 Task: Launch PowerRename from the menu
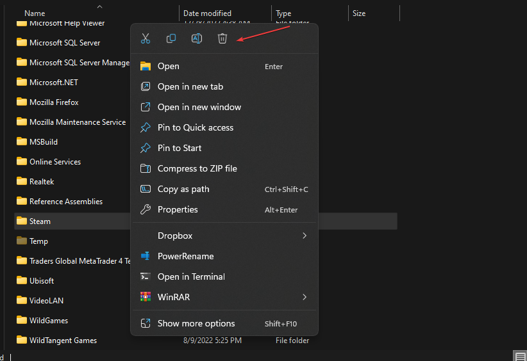[224, 256]
